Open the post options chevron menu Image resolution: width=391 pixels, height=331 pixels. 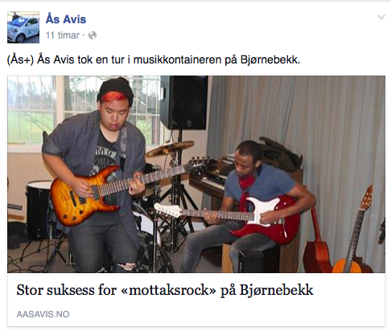(381, 18)
